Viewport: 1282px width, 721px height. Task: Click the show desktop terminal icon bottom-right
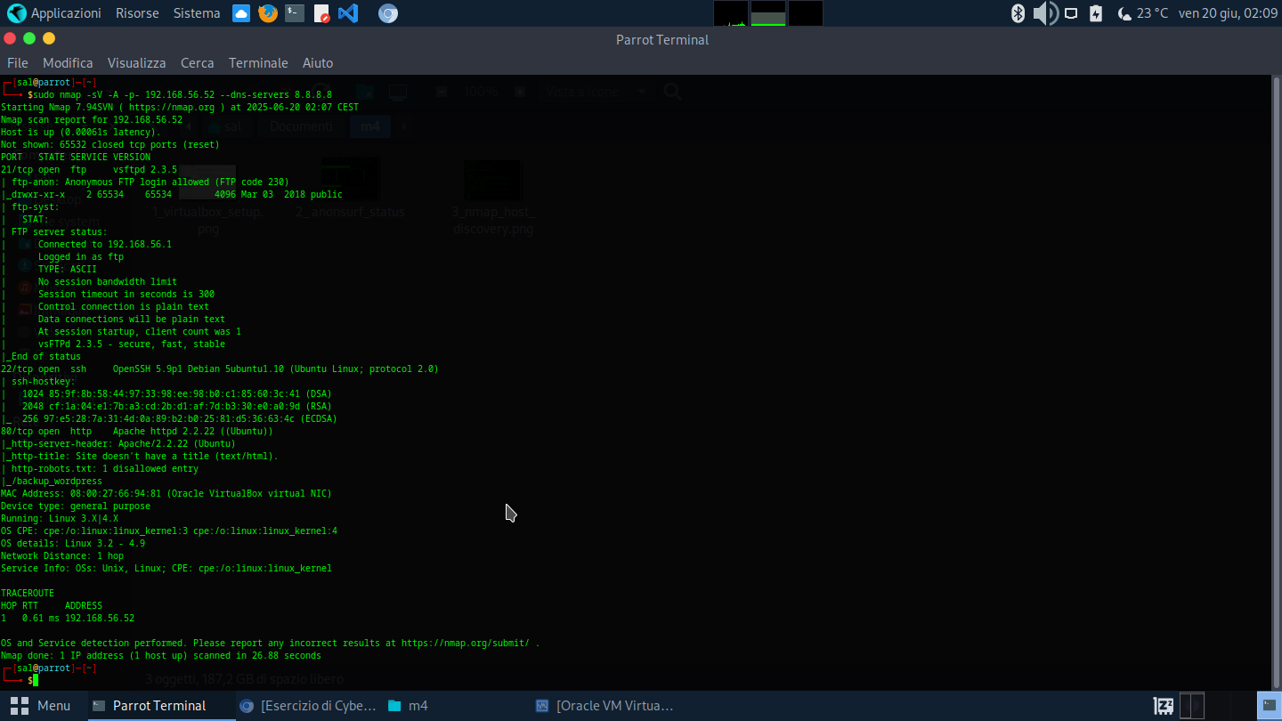[1268, 706]
